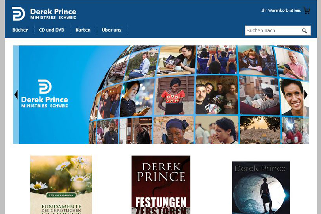
Task: Open the CD und DVD menu
Action: pyautogui.click(x=52, y=30)
